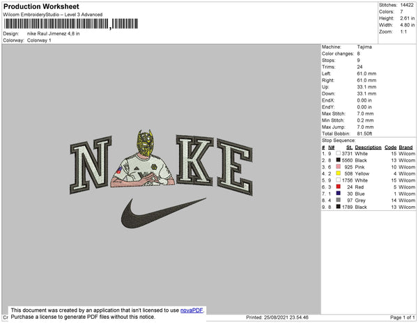This screenshot has width=418, height=323.
Task: Click the Red description in row 6
Action: [359, 187]
